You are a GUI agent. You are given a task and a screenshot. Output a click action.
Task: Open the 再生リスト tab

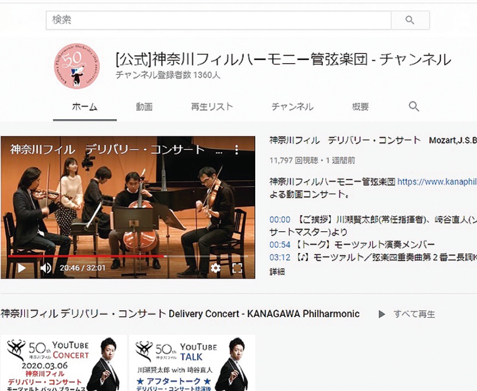[212, 107]
